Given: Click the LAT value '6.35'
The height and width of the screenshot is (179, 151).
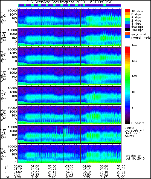Looking at the screenshot, I should (x=87, y=177).
